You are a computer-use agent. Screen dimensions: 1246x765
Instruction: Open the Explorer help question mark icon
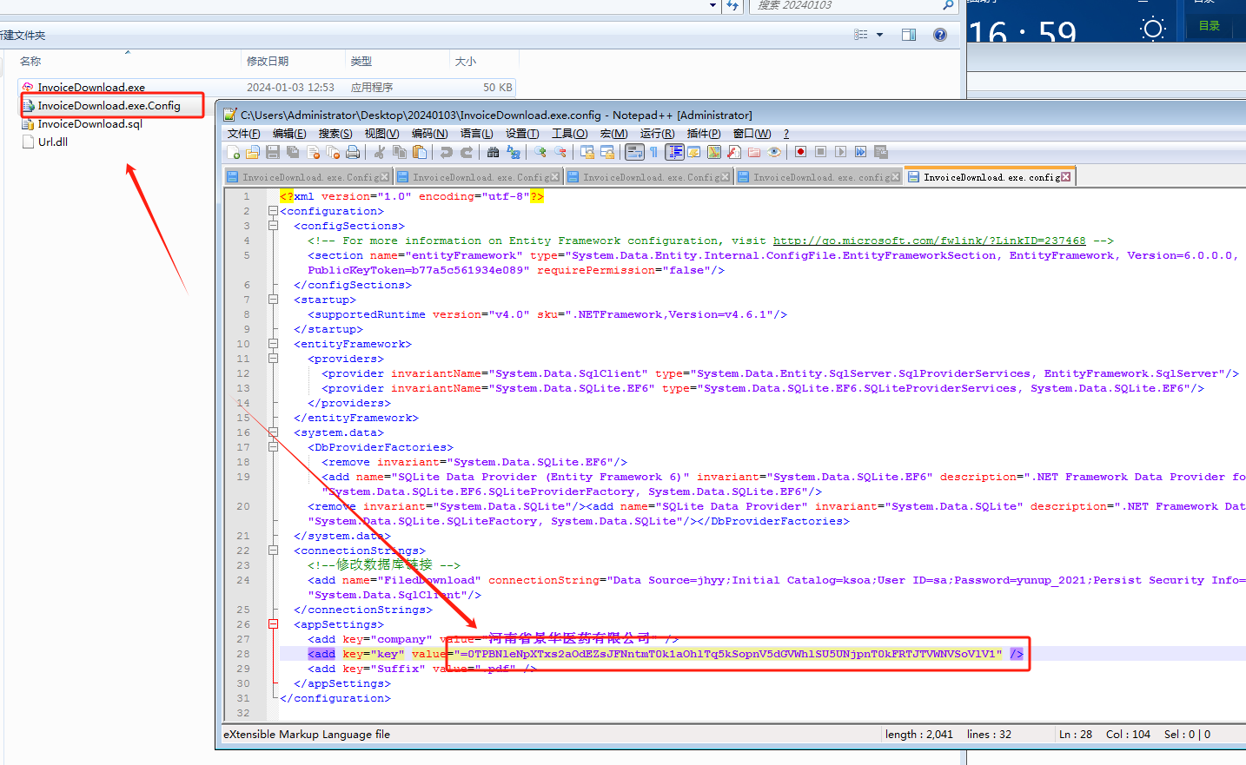(x=939, y=35)
